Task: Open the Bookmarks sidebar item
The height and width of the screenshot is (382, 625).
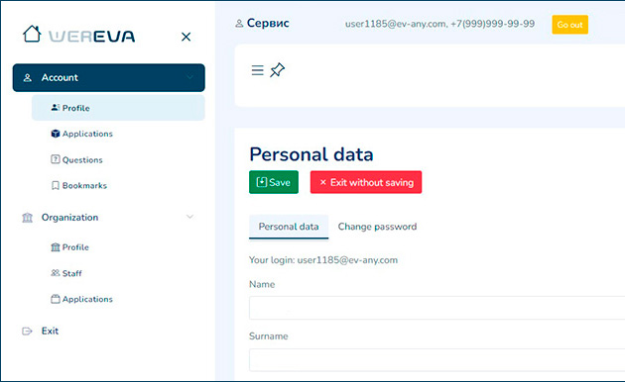Action: (79, 186)
